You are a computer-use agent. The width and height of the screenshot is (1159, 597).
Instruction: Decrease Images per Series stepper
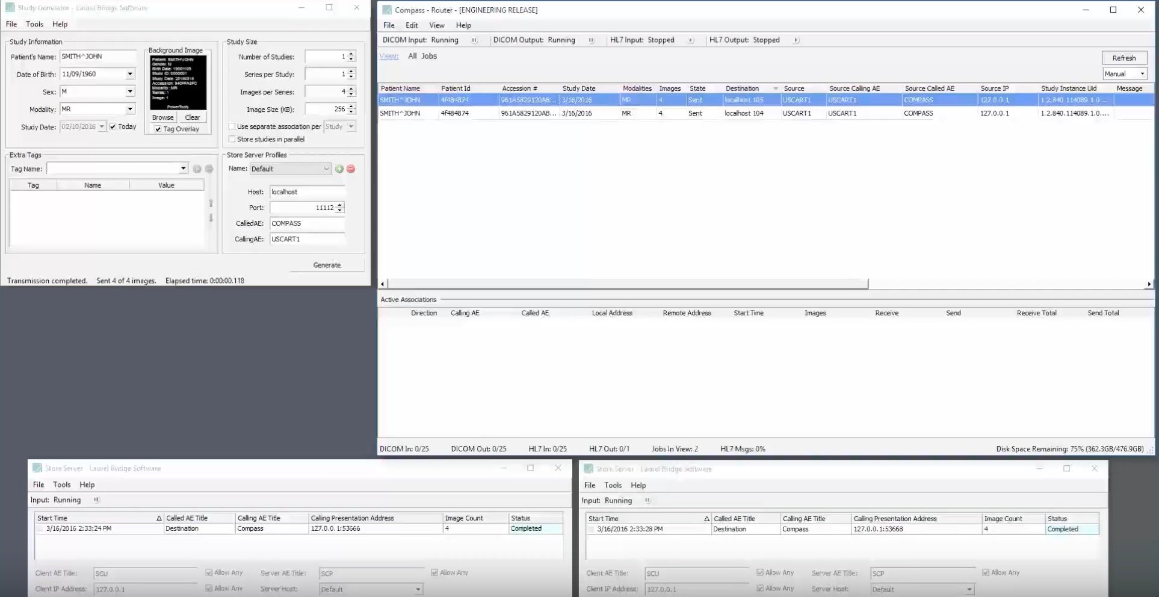(351, 94)
